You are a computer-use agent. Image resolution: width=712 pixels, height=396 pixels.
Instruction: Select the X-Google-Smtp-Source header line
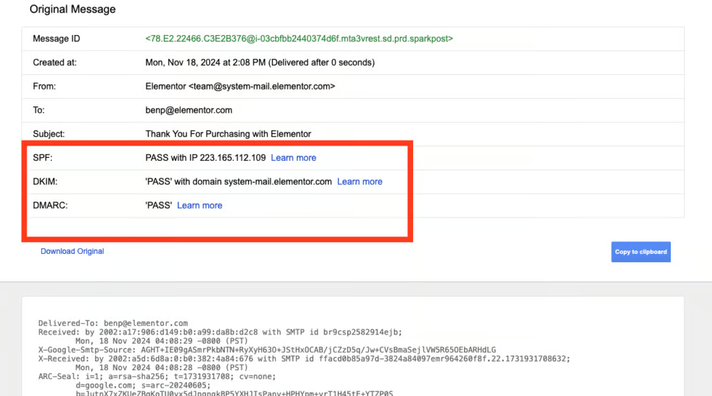coord(267,350)
